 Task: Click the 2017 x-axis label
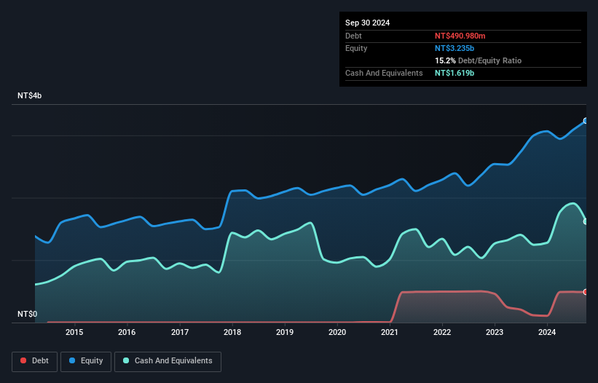[x=180, y=332]
